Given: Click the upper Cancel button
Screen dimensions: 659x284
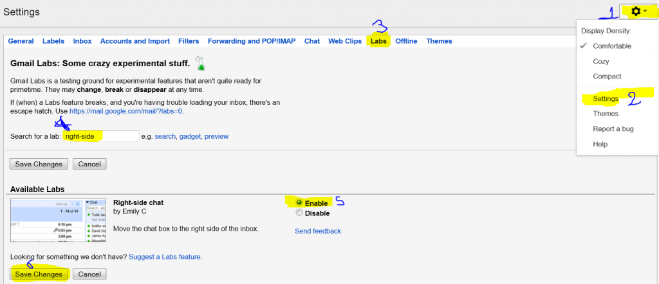Looking at the screenshot, I should coord(89,164).
